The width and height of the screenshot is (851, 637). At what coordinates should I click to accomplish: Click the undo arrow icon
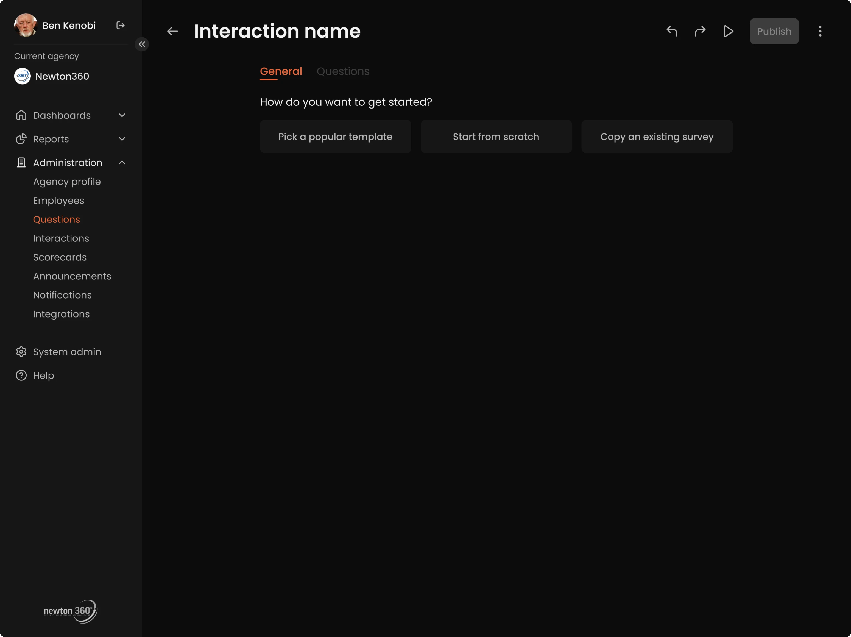[x=672, y=31]
